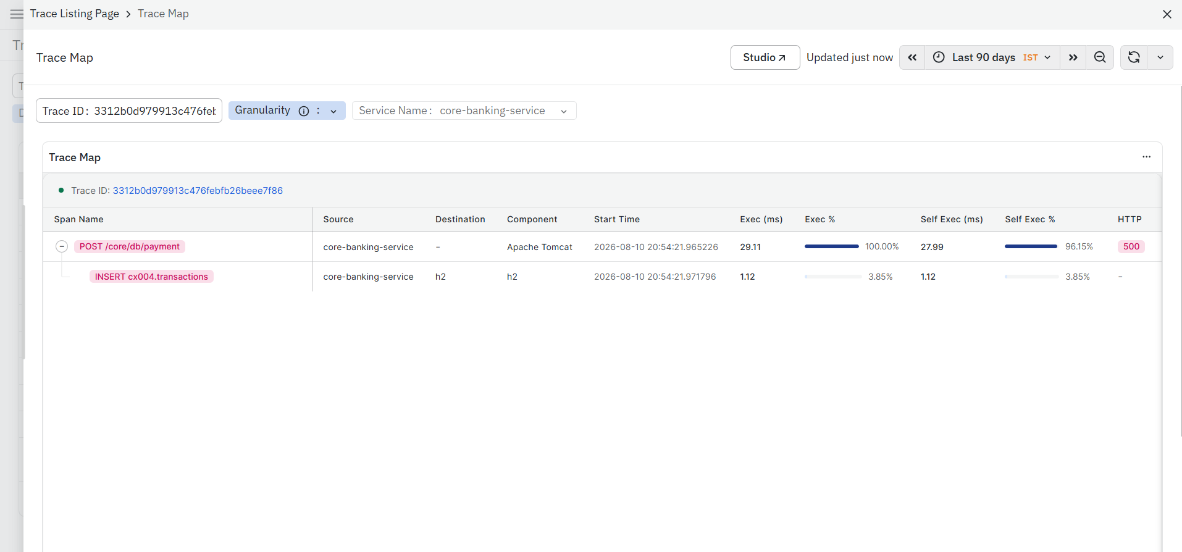Image resolution: width=1182 pixels, height=552 pixels.
Task: Open the Trace Map panel options menu
Action: click(1146, 157)
